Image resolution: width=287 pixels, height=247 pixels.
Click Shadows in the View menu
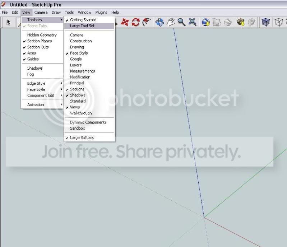pos(42,68)
